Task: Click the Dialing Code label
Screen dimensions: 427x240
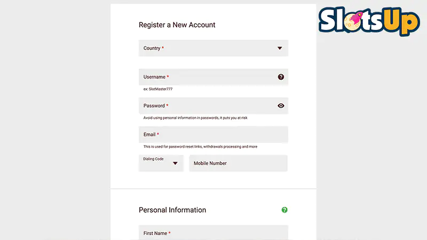Action: tap(153, 159)
